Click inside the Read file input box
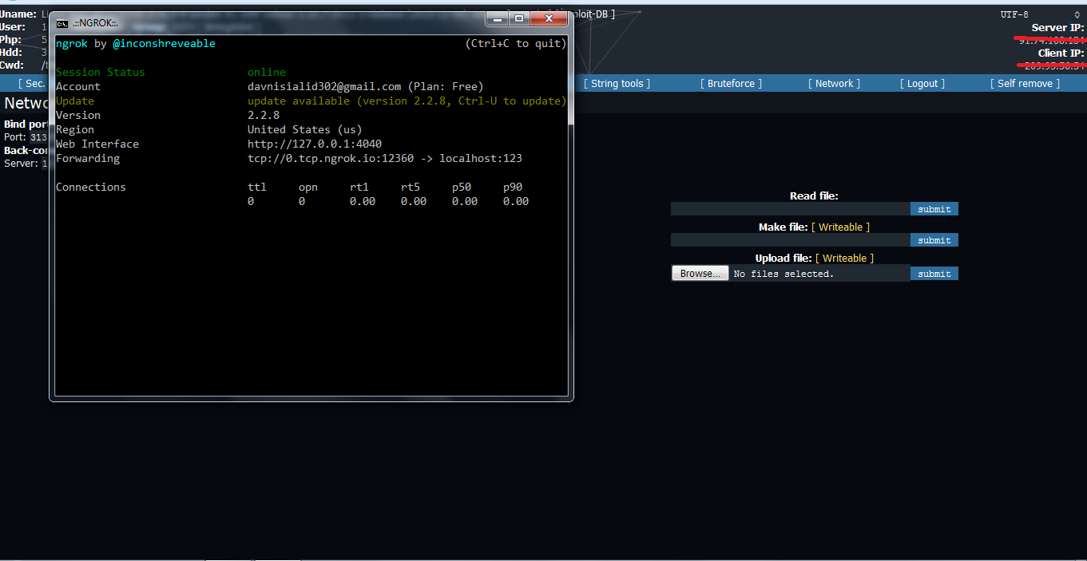 [789, 208]
